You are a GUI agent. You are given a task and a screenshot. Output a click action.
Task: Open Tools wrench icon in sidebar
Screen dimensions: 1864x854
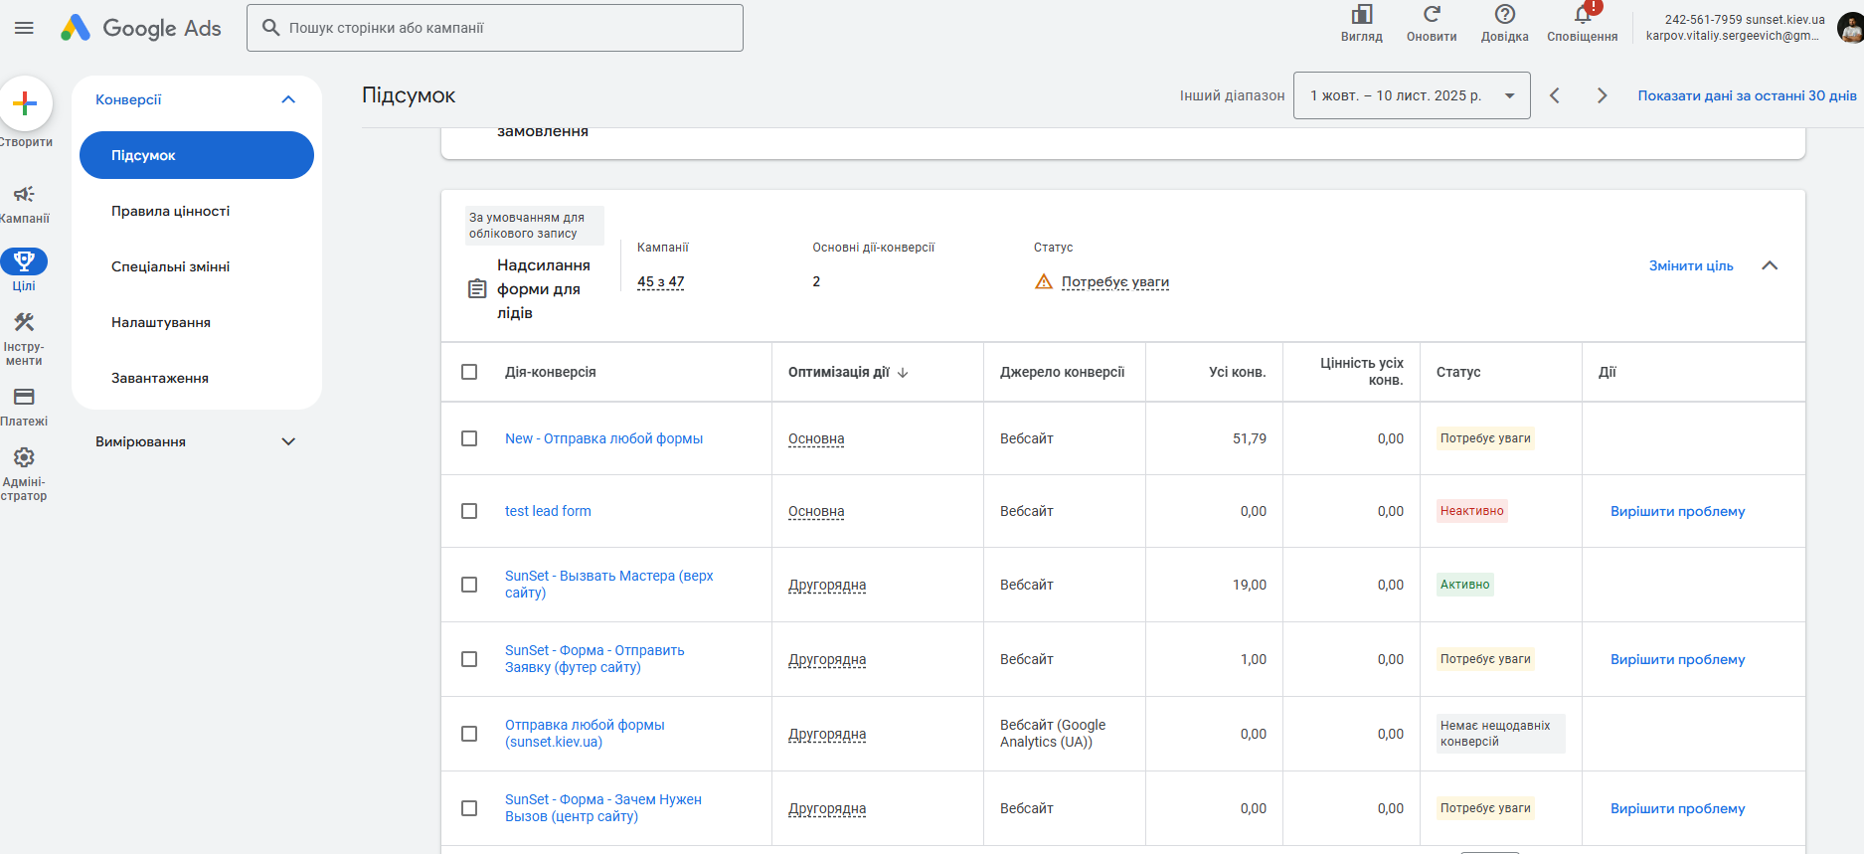click(x=24, y=322)
